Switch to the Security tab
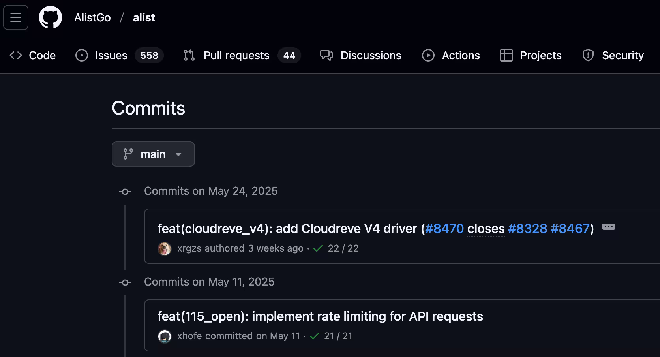 [x=613, y=55]
